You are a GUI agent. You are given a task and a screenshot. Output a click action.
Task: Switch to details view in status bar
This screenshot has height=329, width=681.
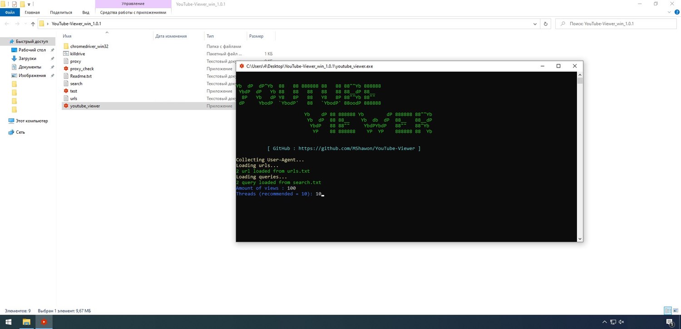coord(668,311)
